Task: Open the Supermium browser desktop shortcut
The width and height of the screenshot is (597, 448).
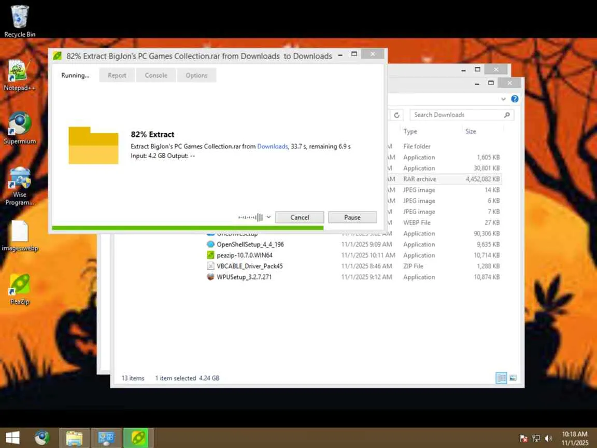Action: [x=19, y=128]
